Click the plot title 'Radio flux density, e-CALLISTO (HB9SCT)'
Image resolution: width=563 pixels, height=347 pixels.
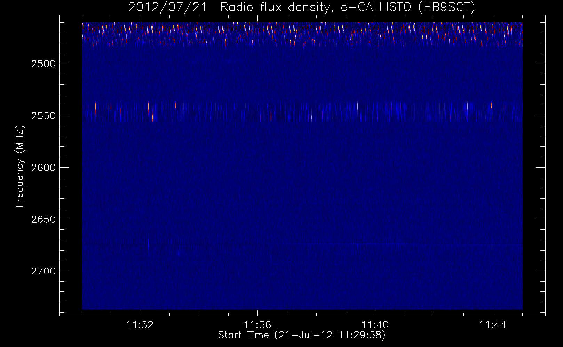click(348, 7)
